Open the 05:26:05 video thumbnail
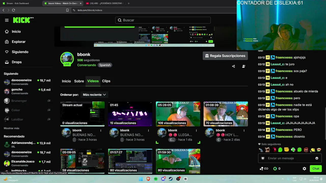 click(x=178, y=114)
